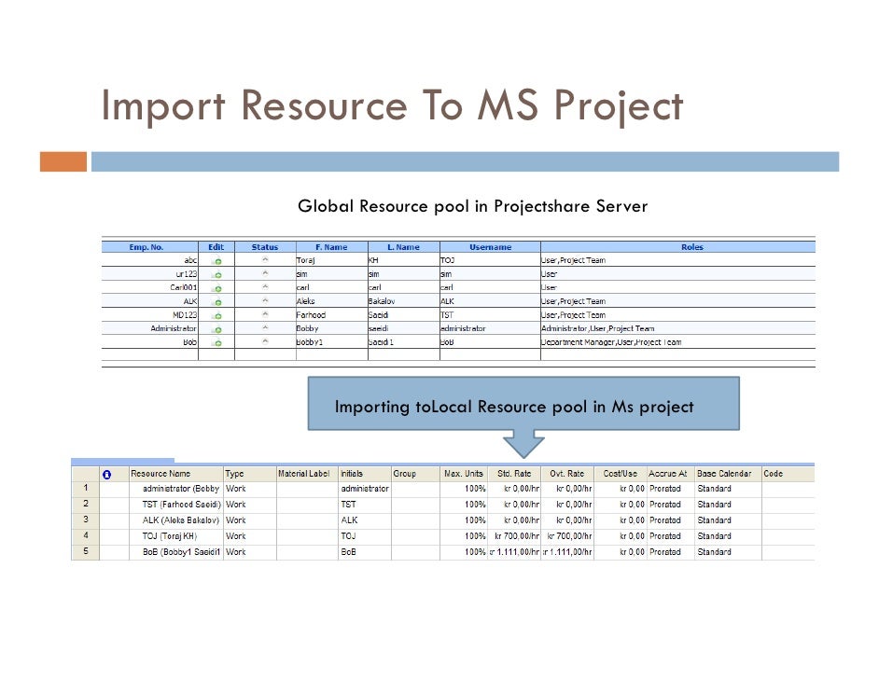
Task: Click the Accrue At 'Prorated' cell for ALK
Action: tap(671, 520)
